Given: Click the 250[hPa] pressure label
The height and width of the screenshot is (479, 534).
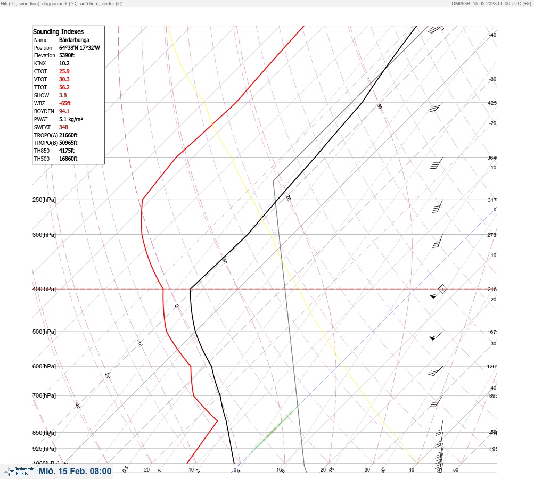Looking at the screenshot, I should tap(44, 200).
